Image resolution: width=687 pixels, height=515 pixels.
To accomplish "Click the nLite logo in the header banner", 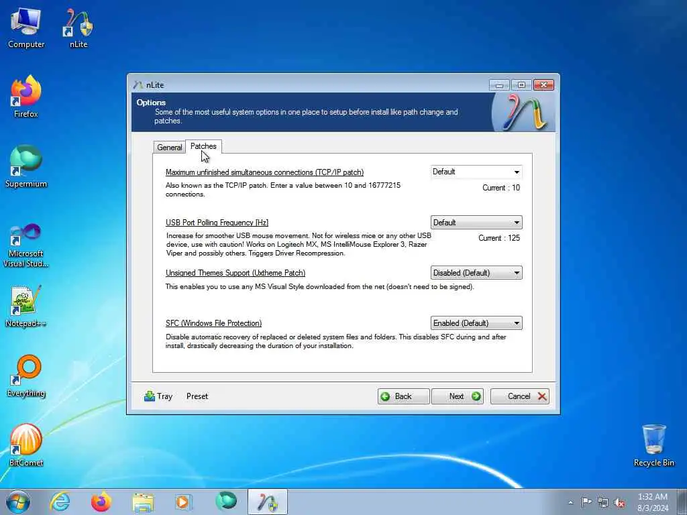I will (x=524, y=113).
